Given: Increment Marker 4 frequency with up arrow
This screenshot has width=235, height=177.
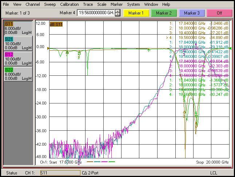Looking at the screenshot, I should [x=118, y=11].
